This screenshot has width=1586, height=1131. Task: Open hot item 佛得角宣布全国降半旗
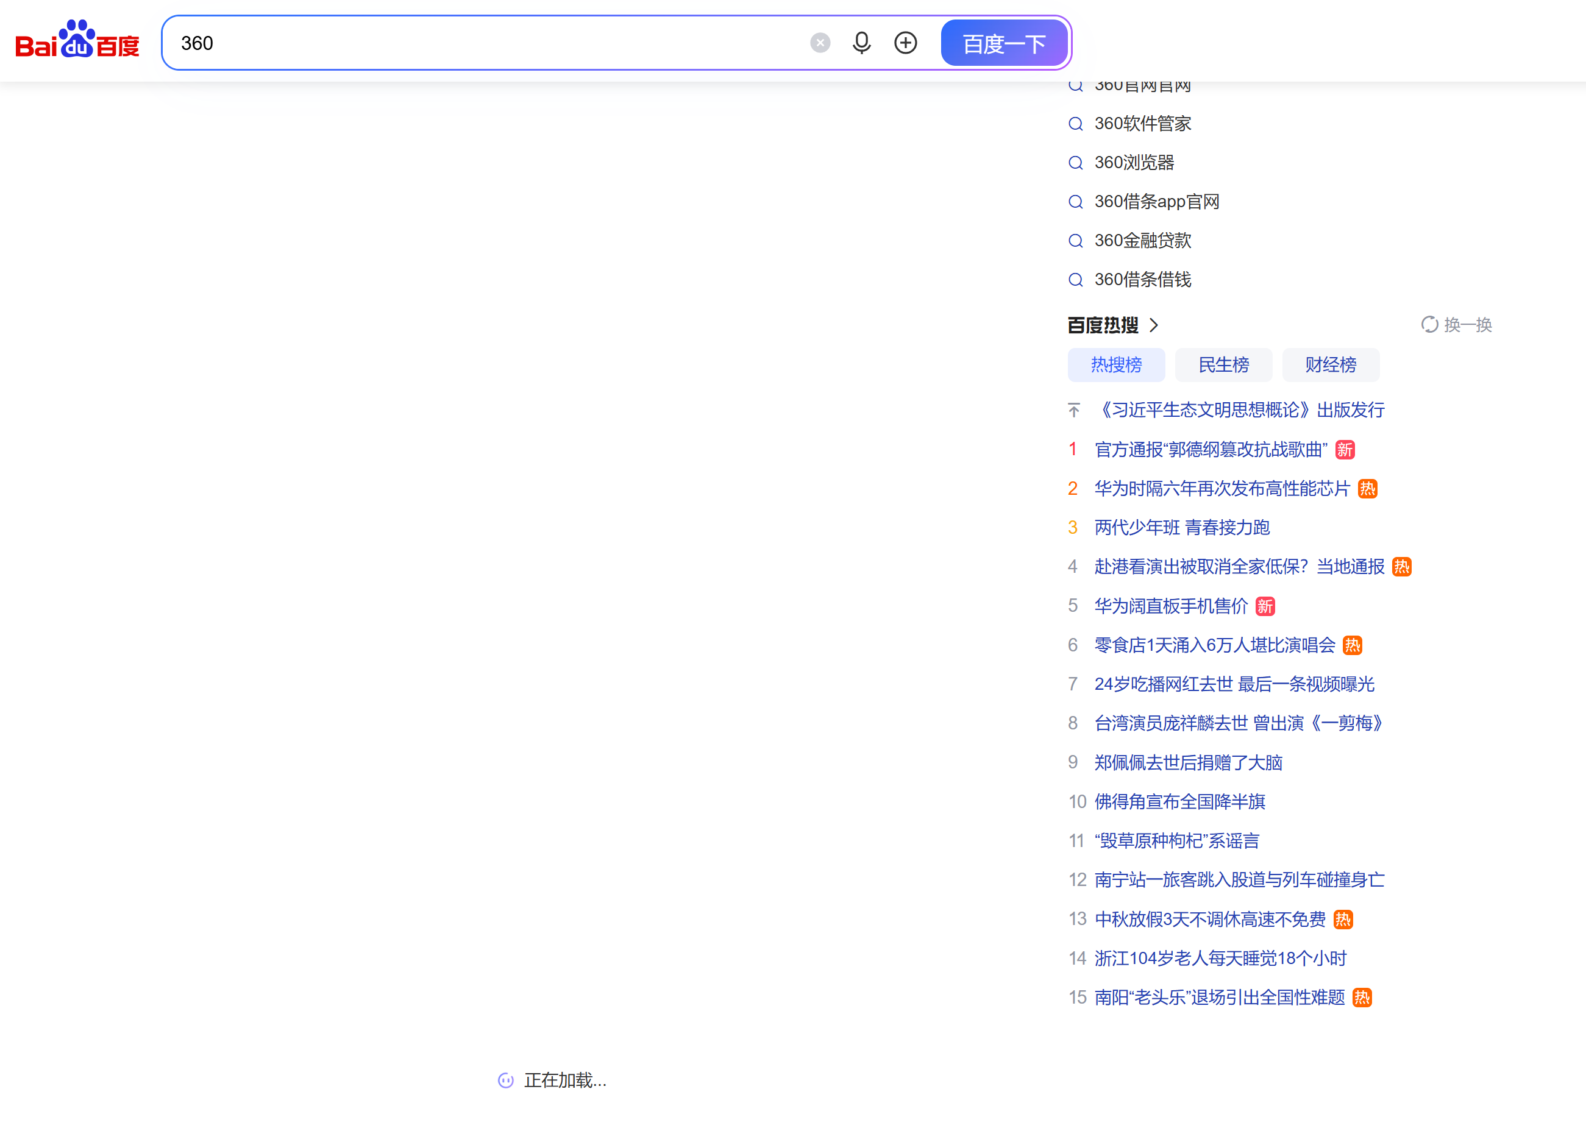pos(1180,803)
